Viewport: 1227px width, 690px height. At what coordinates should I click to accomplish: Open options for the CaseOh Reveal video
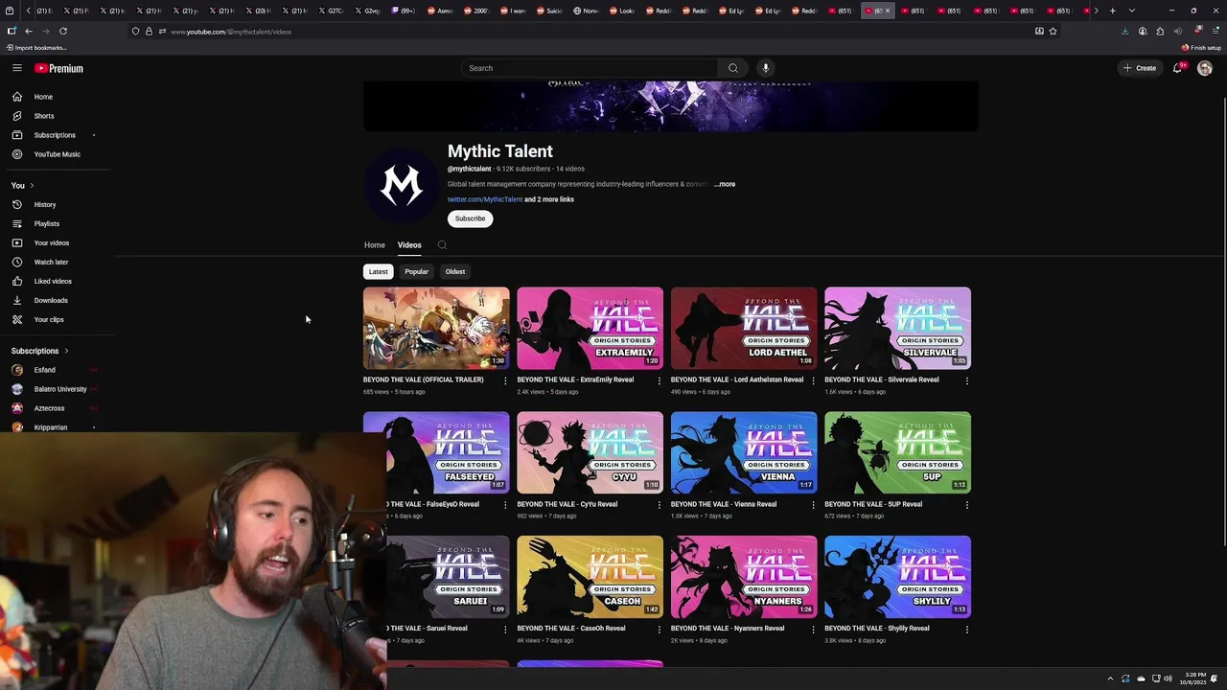[659, 630]
